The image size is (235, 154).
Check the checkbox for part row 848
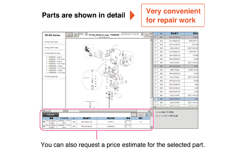(x=156, y=44)
